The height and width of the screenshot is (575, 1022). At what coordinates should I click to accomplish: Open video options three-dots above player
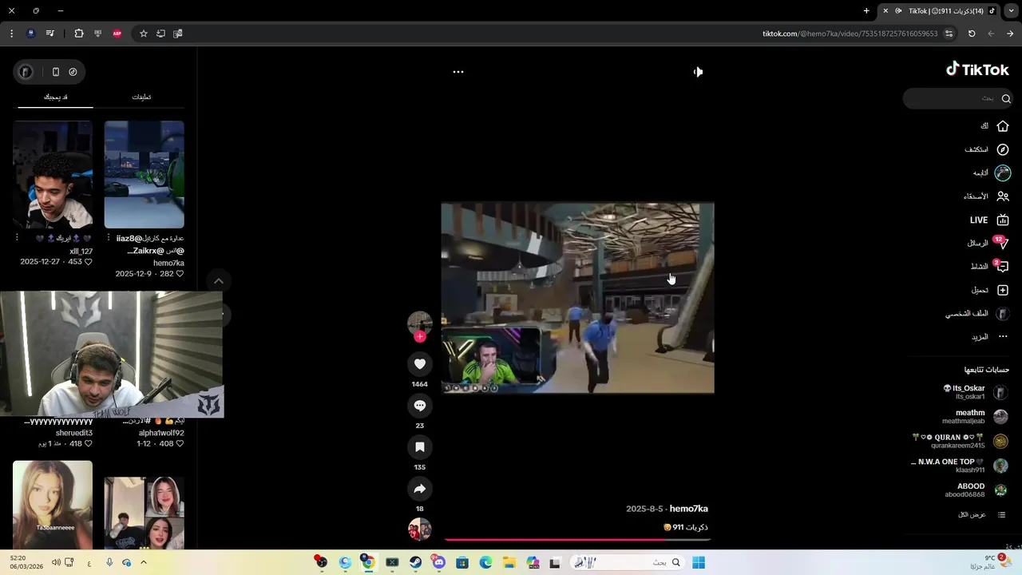[458, 72]
